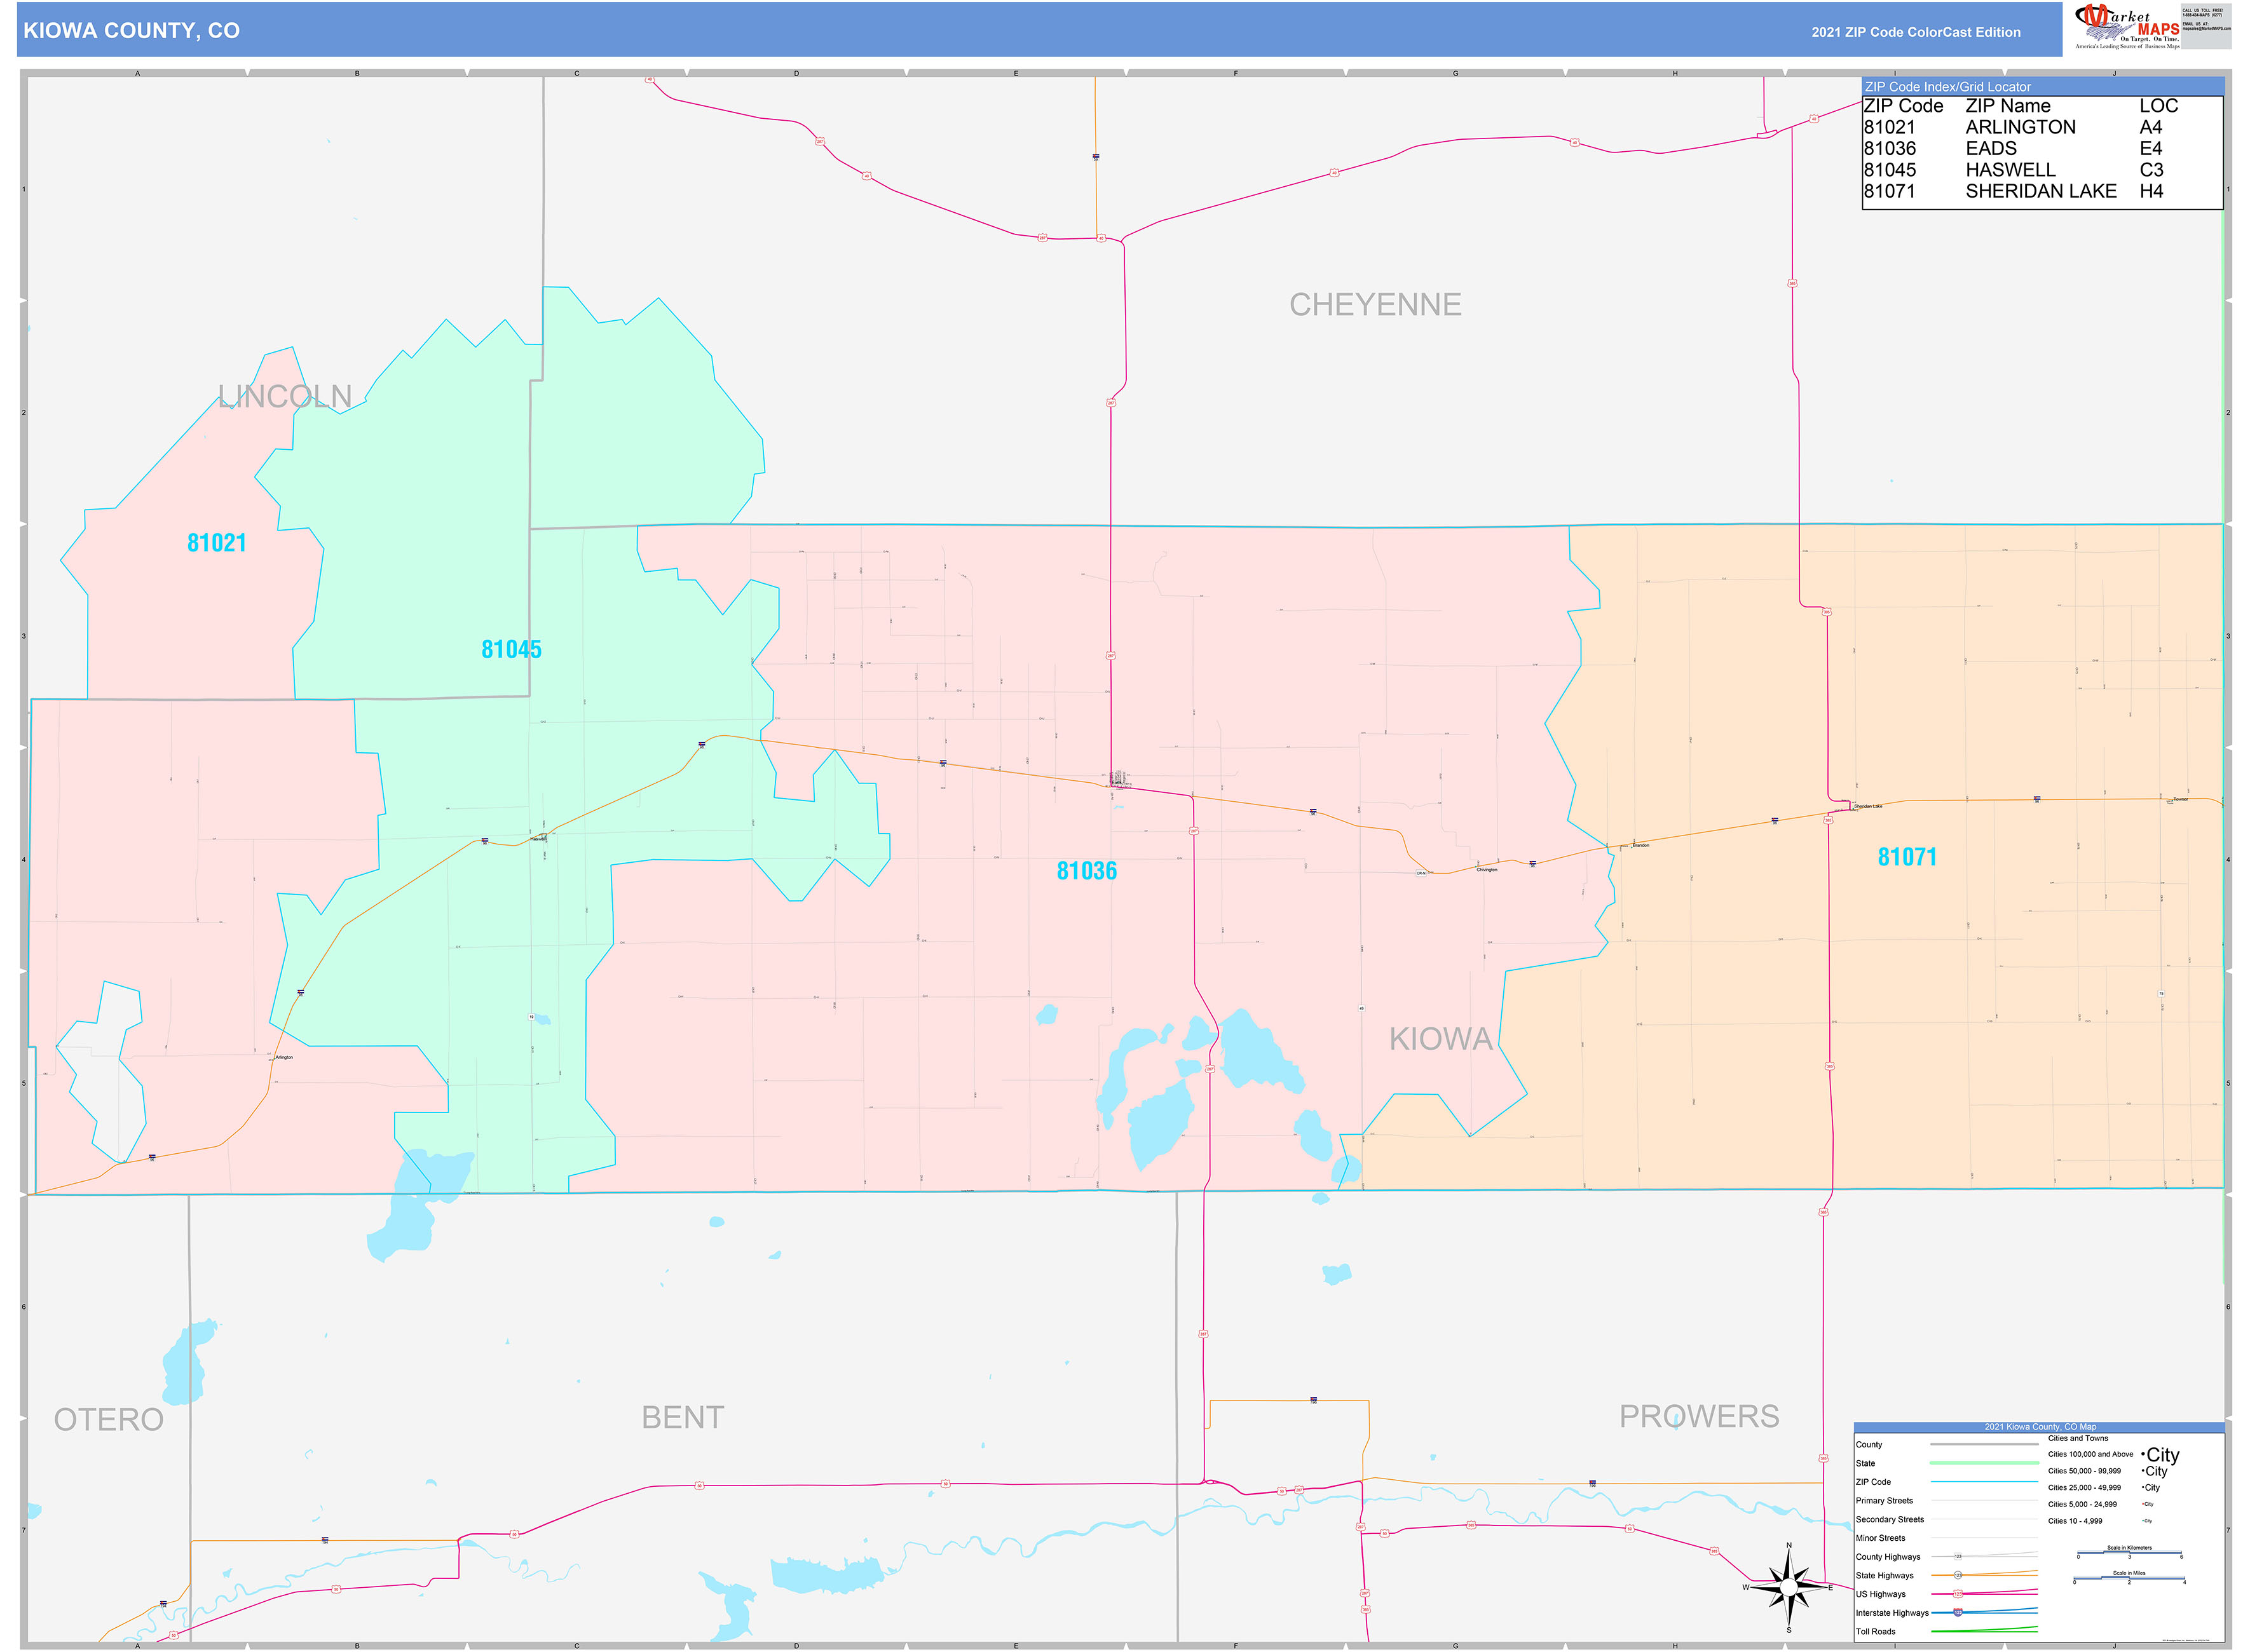Select the US Highways route shield in legend
Viewport: 2243px width, 1652px height.
tap(1958, 1594)
